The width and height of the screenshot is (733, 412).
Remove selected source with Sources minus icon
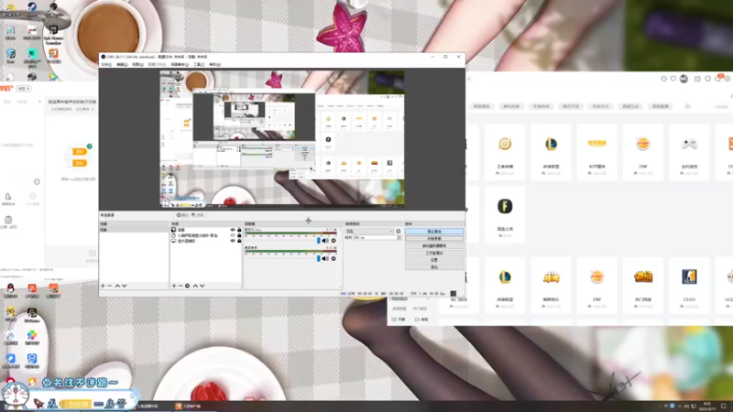click(181, 286)
